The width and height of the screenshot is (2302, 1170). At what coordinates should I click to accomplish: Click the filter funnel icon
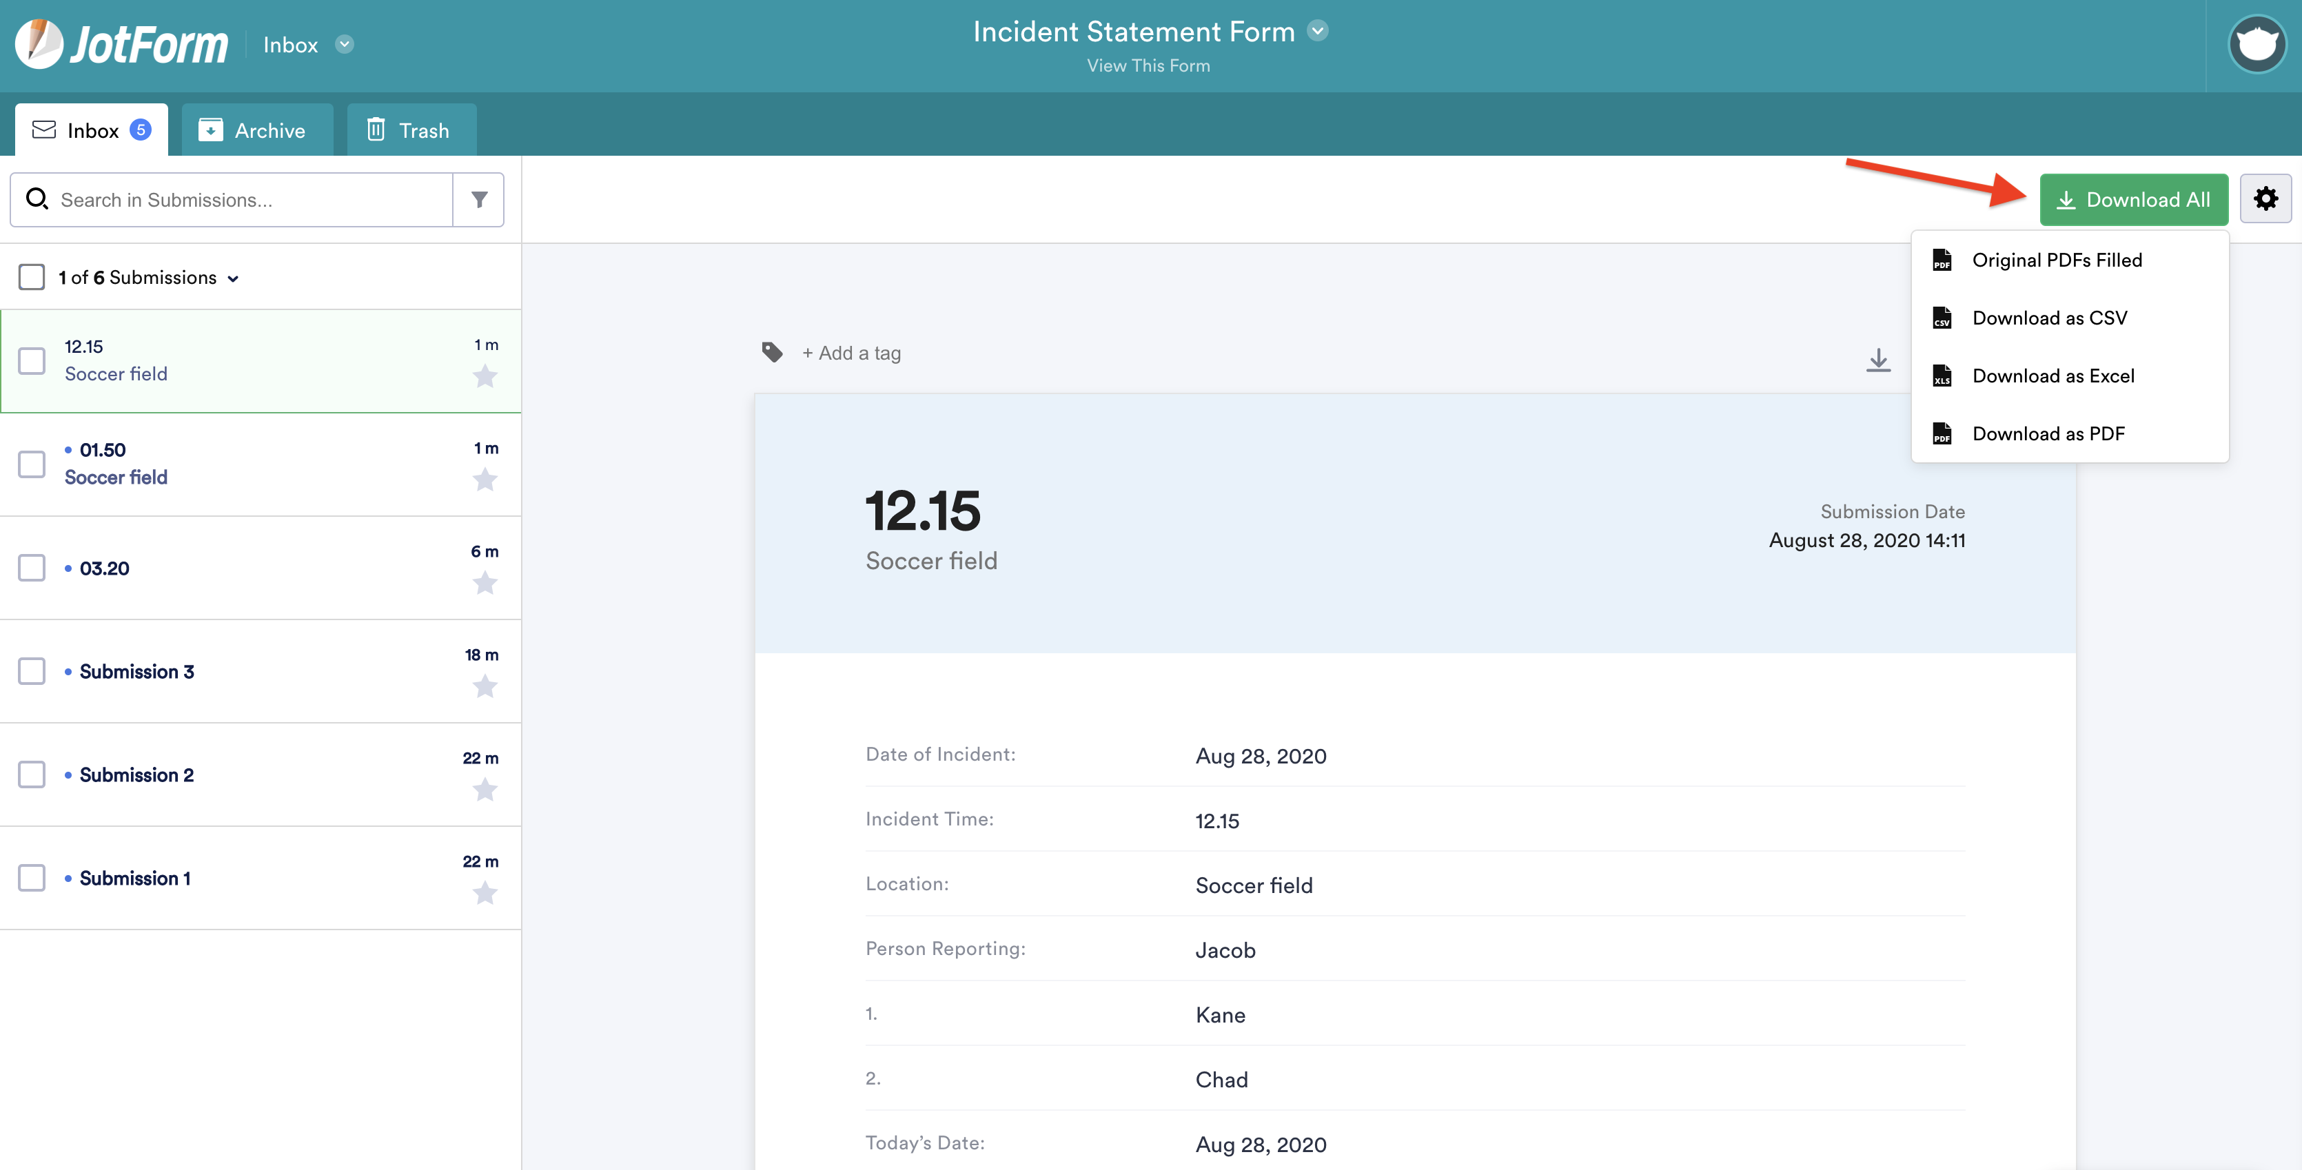click(479, 199)
